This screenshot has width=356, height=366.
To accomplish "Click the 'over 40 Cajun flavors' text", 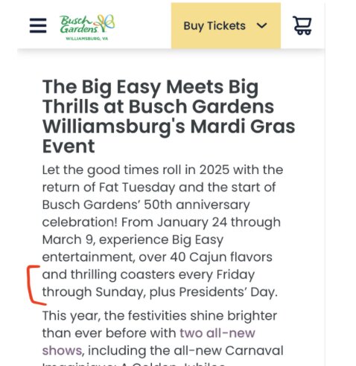I will click(x=206, y=257).
